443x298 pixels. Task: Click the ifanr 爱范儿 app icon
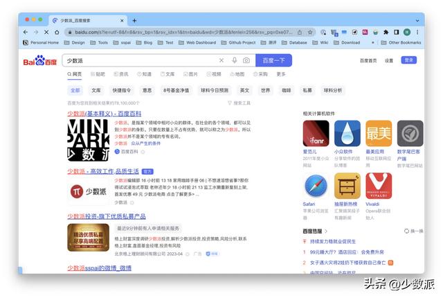316,134
